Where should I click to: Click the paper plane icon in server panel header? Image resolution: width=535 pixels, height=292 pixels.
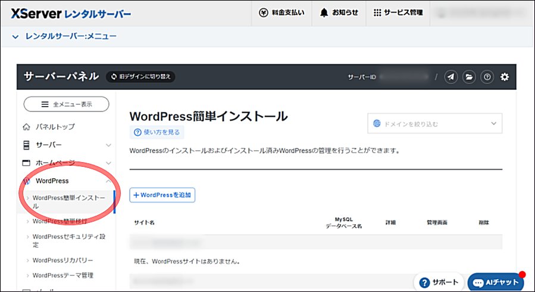point(450,77)
